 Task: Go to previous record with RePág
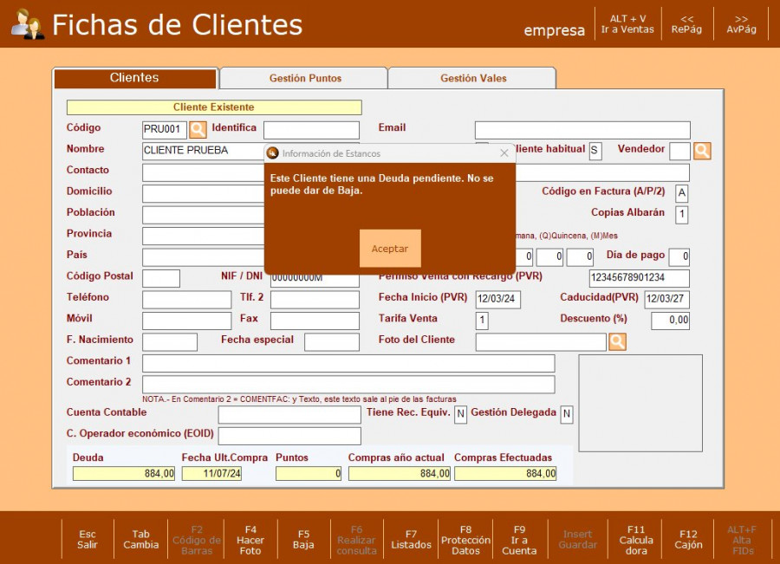(x=686, y=23)
